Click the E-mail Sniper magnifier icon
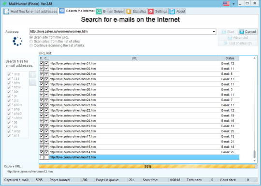 (99, 11)
